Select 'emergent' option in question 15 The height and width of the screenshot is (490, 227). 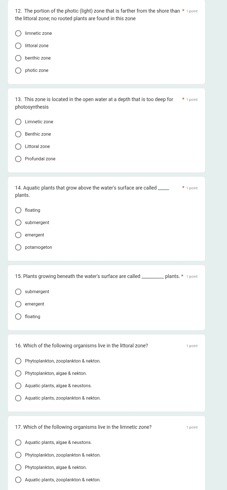coord(18,304)
